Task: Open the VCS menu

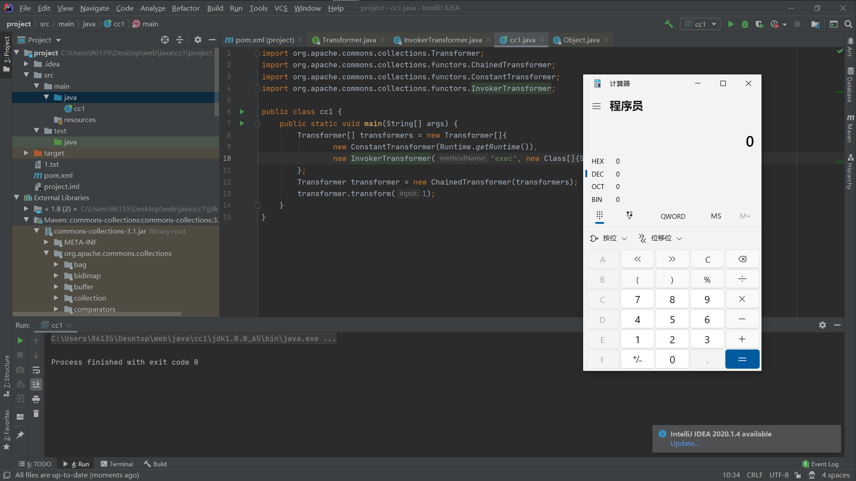Action: point(281,8)
